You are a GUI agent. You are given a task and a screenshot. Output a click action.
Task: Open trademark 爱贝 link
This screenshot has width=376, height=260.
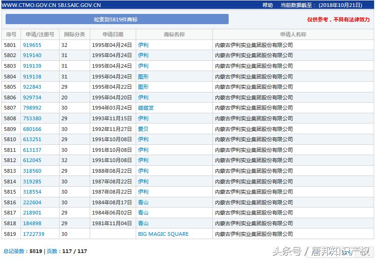pos(143,129)
